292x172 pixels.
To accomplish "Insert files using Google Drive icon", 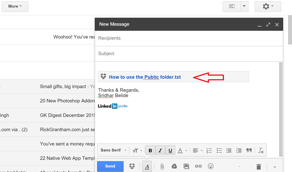I will point(174,166).
